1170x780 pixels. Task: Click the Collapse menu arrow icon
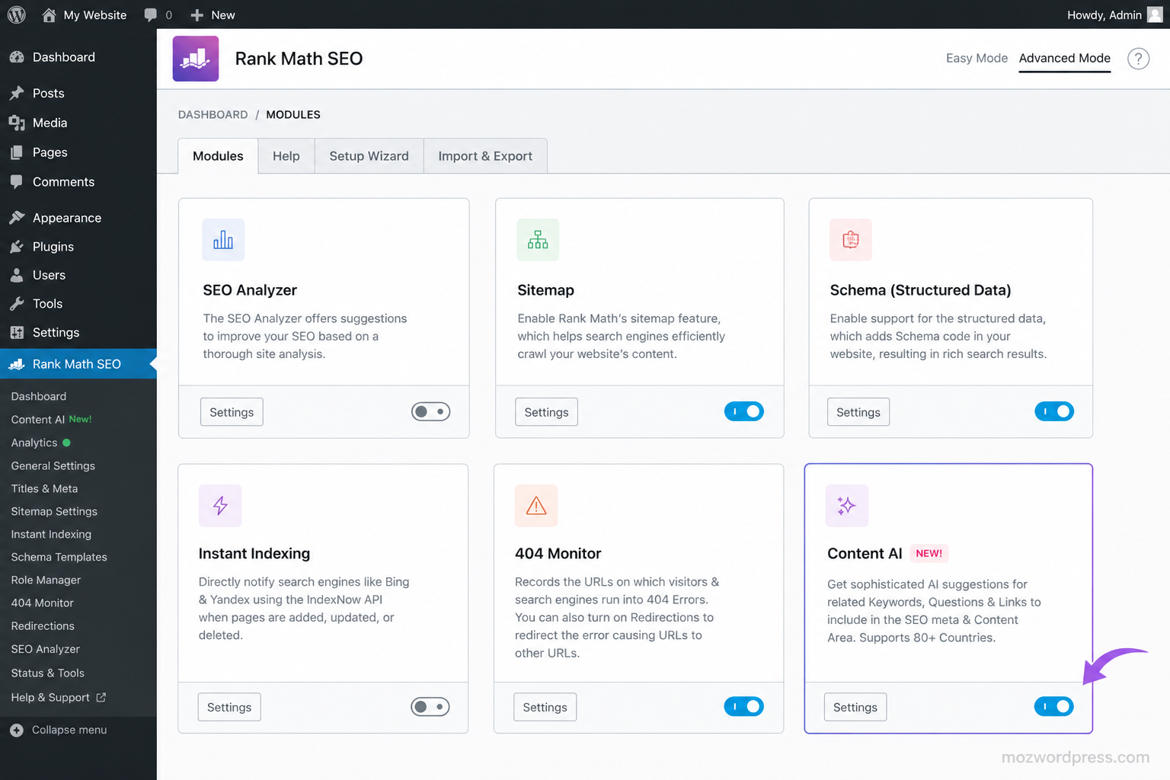coord(17,730)
